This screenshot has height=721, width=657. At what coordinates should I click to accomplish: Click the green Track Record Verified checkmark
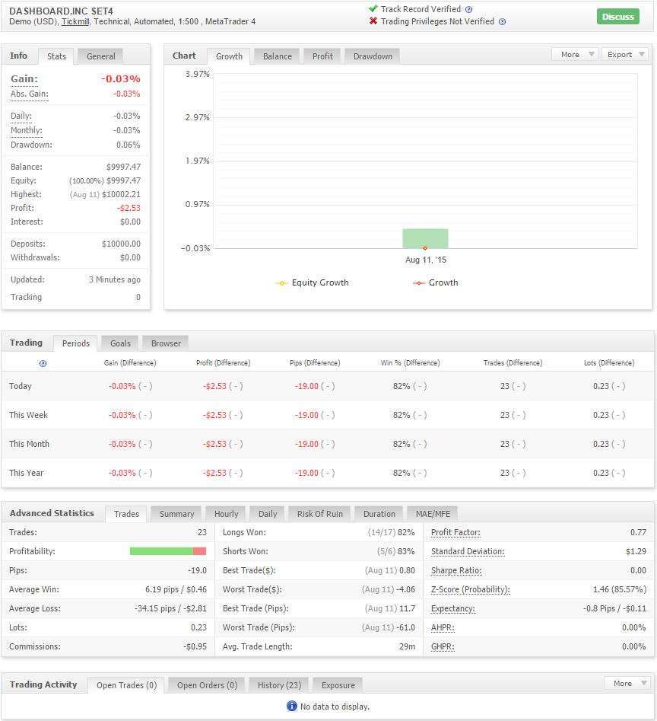[373, 8]
